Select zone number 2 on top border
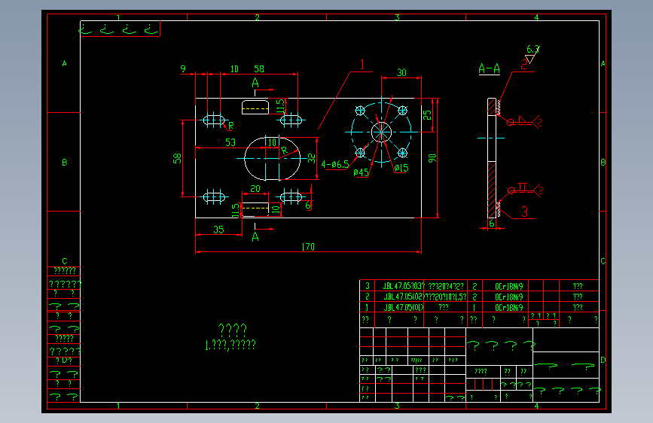 (x=257, y=17)
